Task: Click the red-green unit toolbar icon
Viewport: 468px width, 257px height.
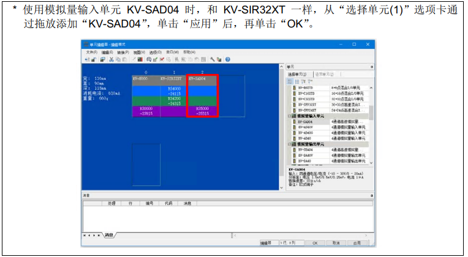Action: pos(140,59)
